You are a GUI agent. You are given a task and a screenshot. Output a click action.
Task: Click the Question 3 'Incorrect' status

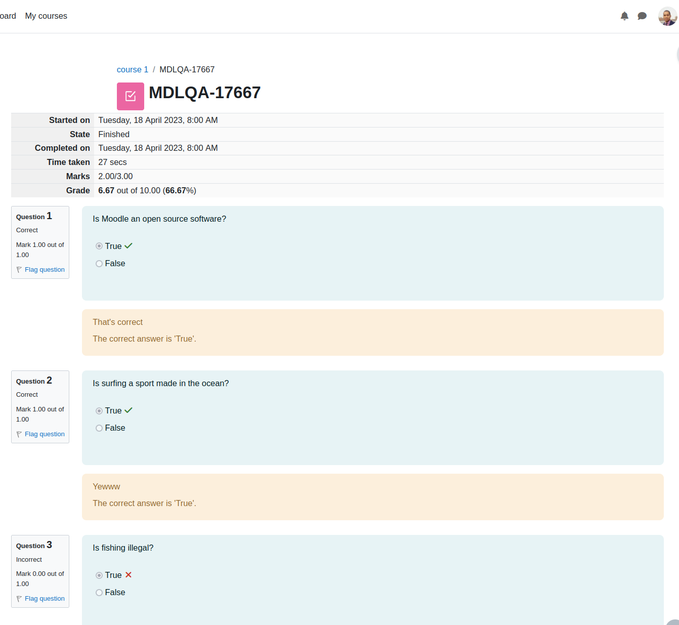[x=29, y=560]
